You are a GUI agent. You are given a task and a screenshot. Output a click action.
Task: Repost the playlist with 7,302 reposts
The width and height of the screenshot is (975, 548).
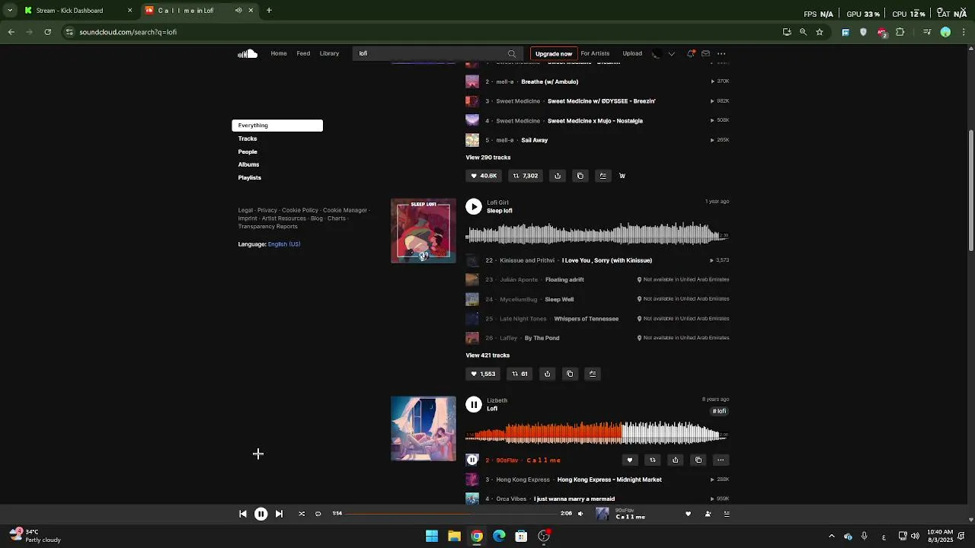point(526,176)
